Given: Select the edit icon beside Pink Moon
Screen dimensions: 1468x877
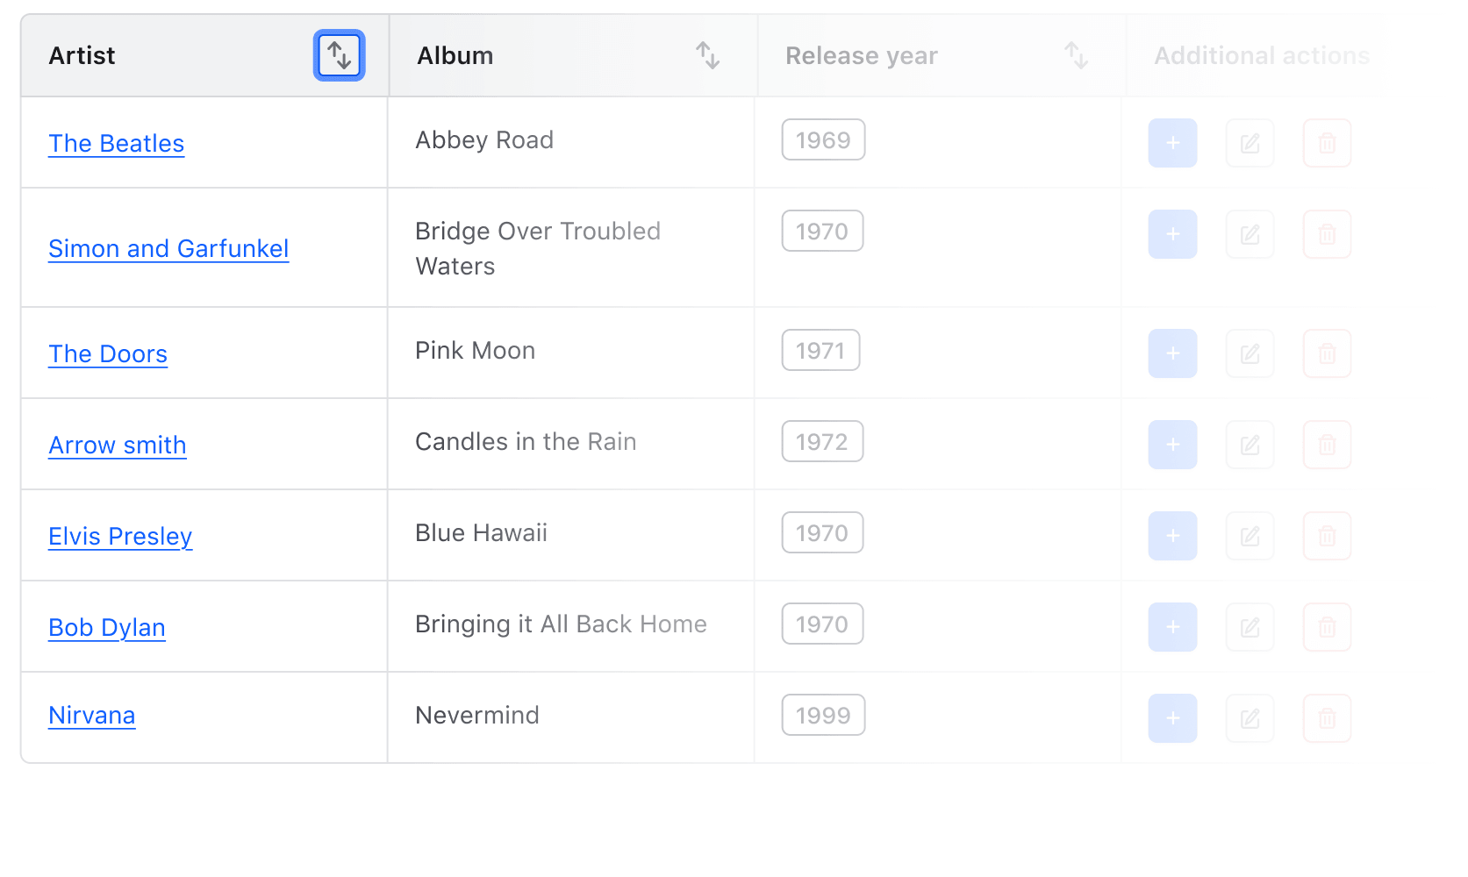Looking at the screenshot, I should 1250,353.
